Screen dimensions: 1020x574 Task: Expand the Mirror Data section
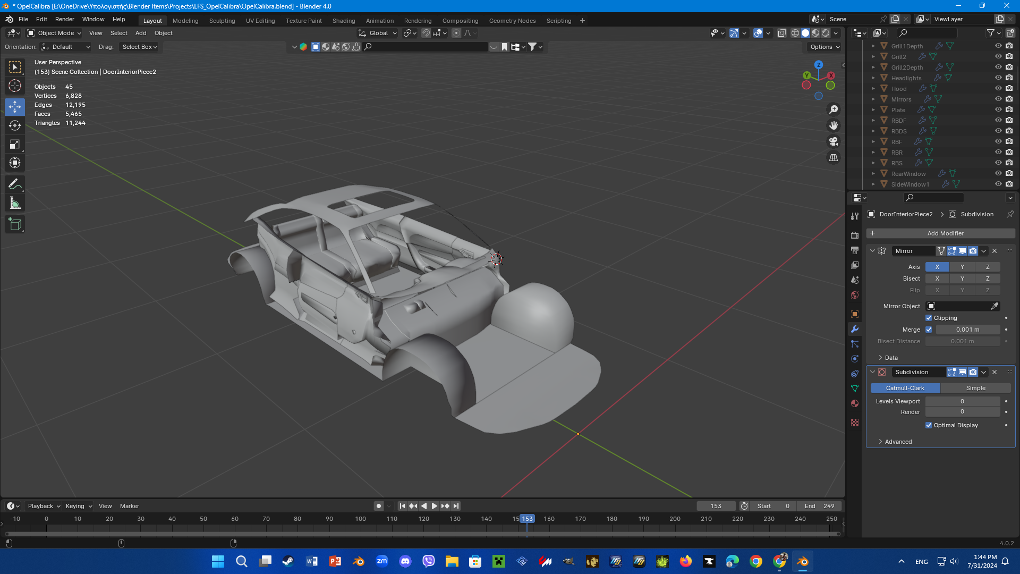(891, 358)
